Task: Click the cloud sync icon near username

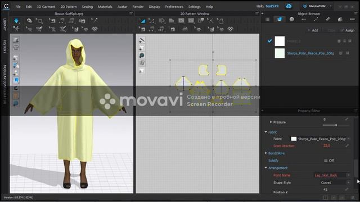Action: coord(289,6)
